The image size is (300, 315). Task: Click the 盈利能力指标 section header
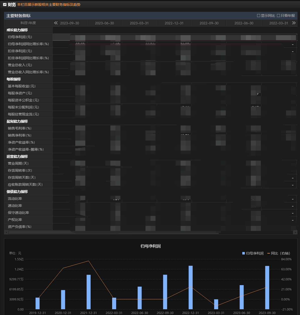[17, 121]
